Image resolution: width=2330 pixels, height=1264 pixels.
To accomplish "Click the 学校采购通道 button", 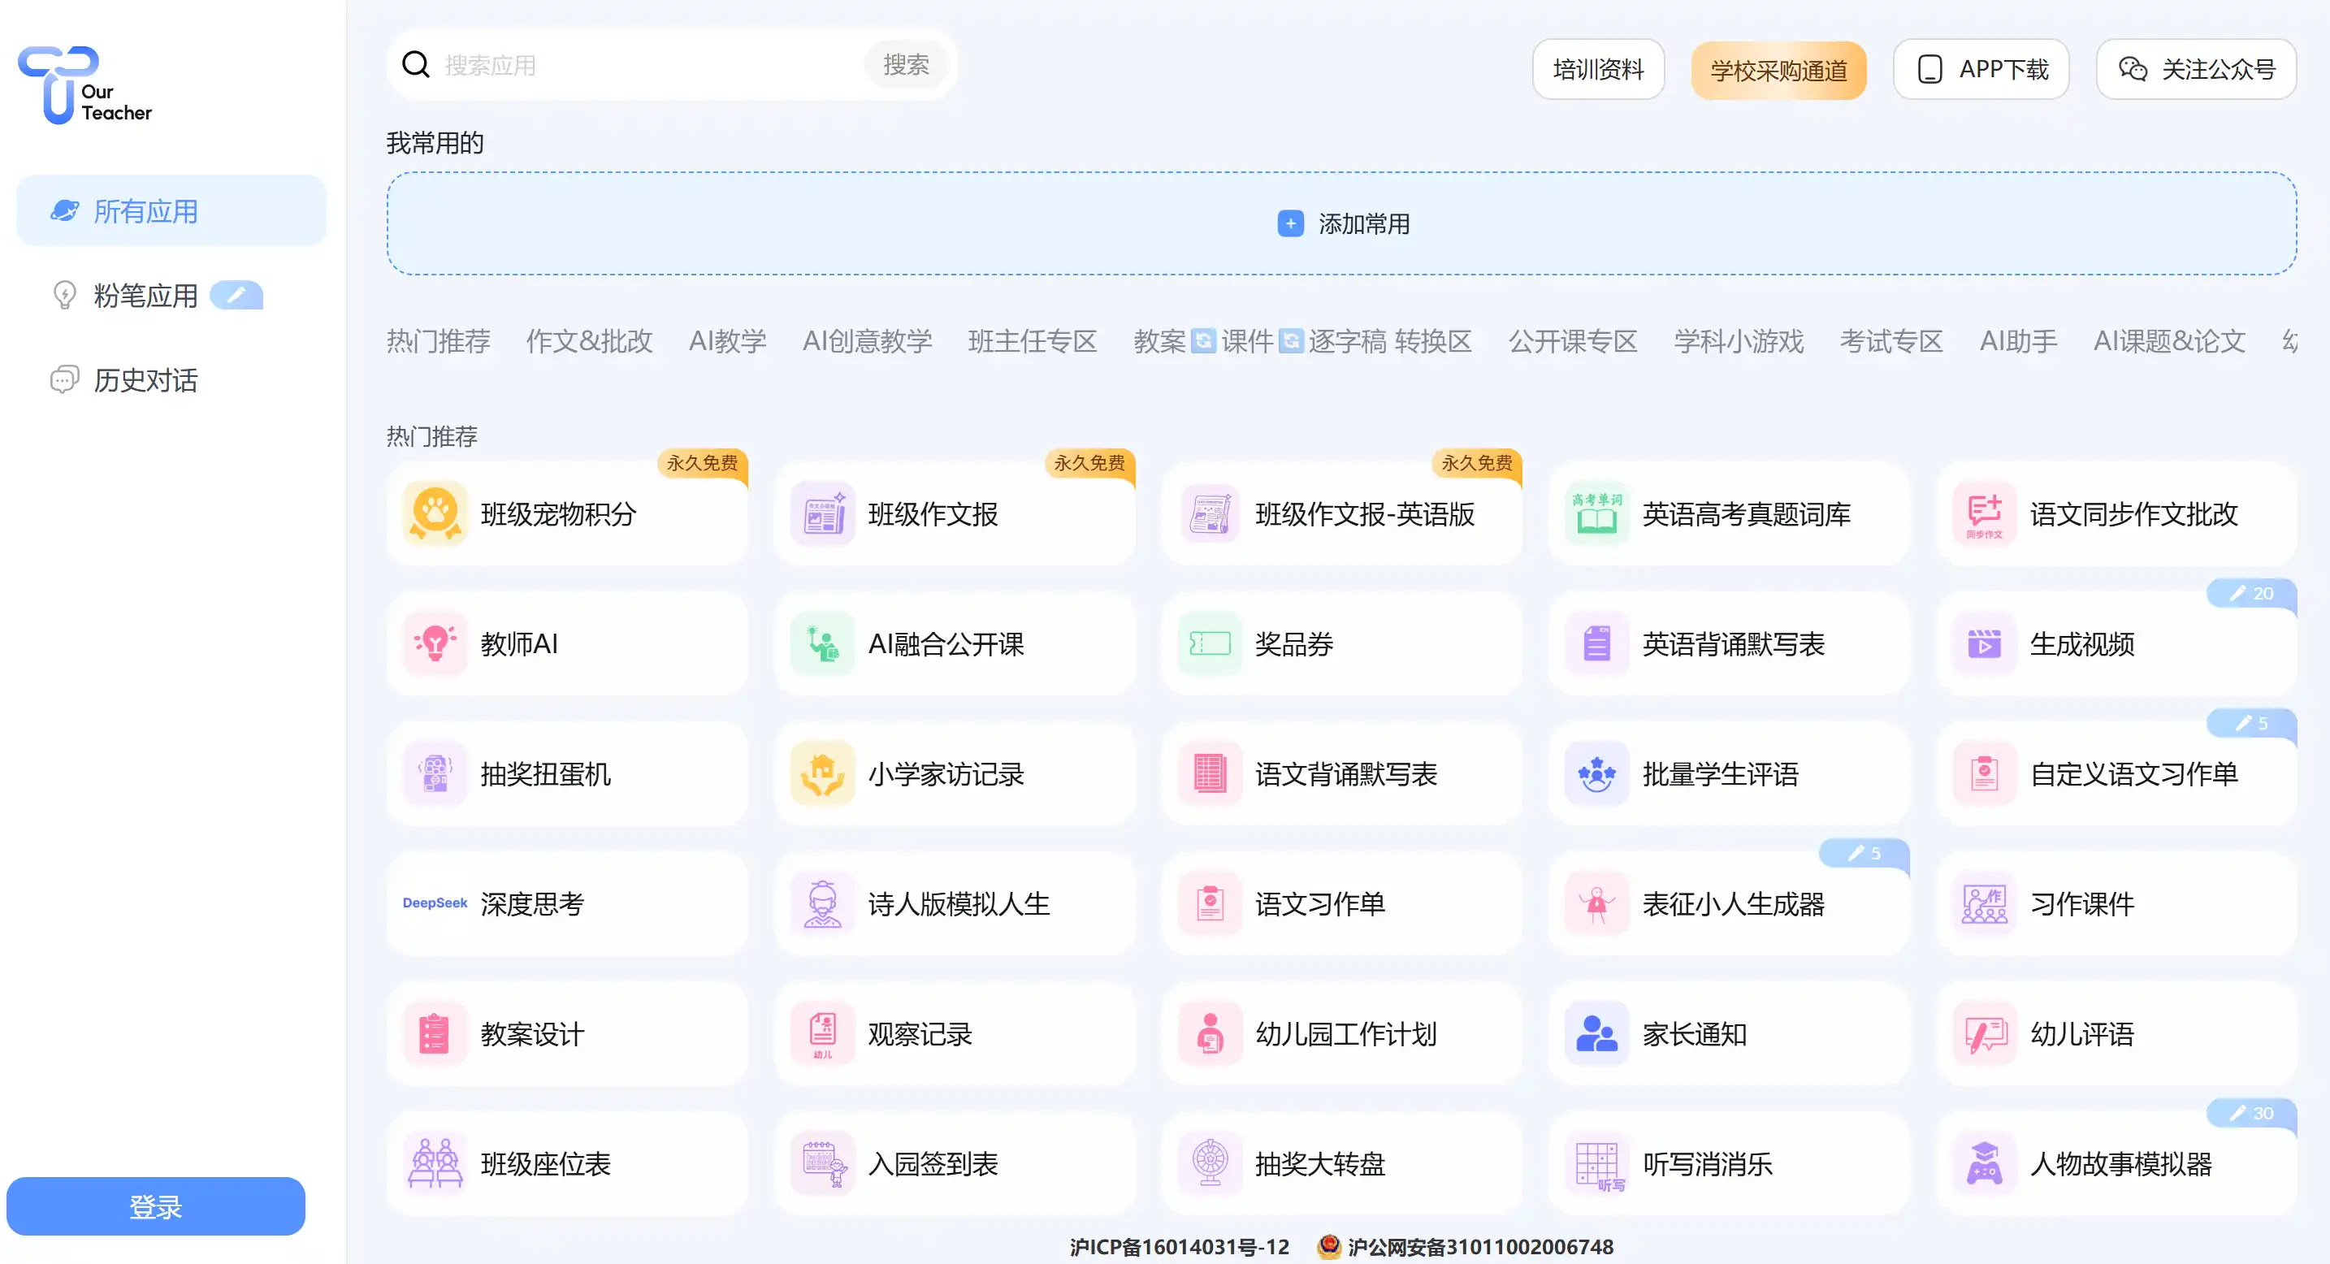I will click(x=1778, y=70).
